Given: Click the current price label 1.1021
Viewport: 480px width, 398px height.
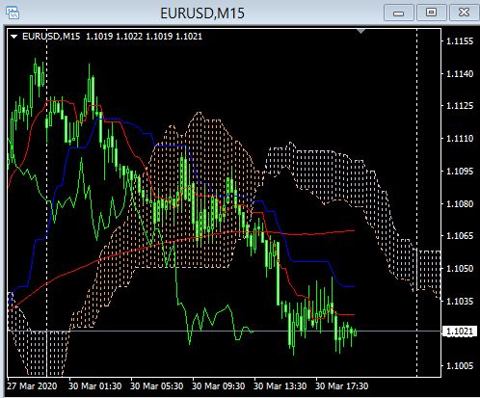Looking at the screenshot, I should click(x=460, y=332).
